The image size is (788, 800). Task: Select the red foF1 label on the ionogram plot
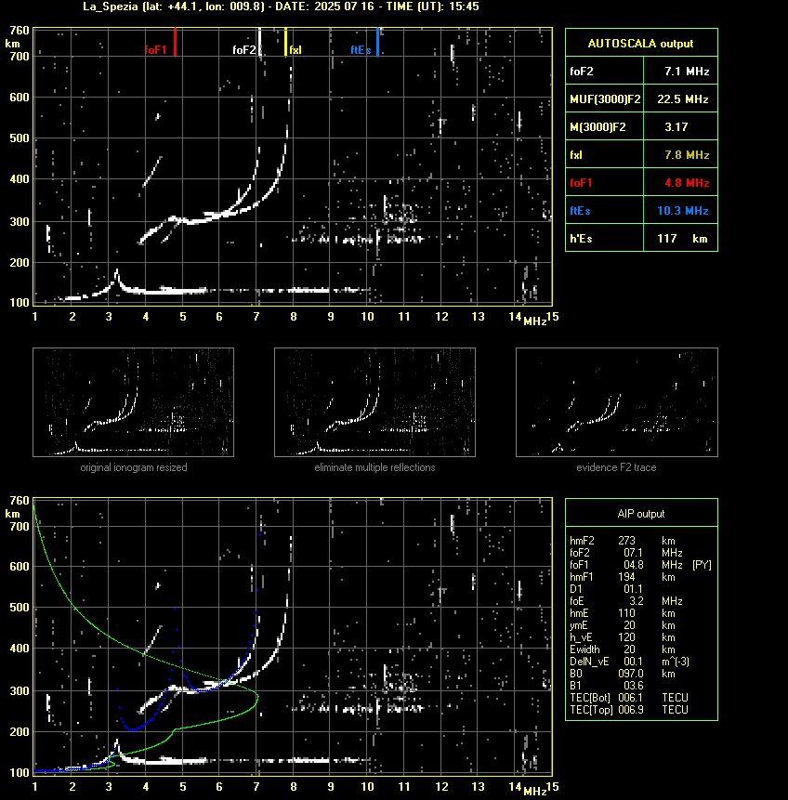[156, 49]
